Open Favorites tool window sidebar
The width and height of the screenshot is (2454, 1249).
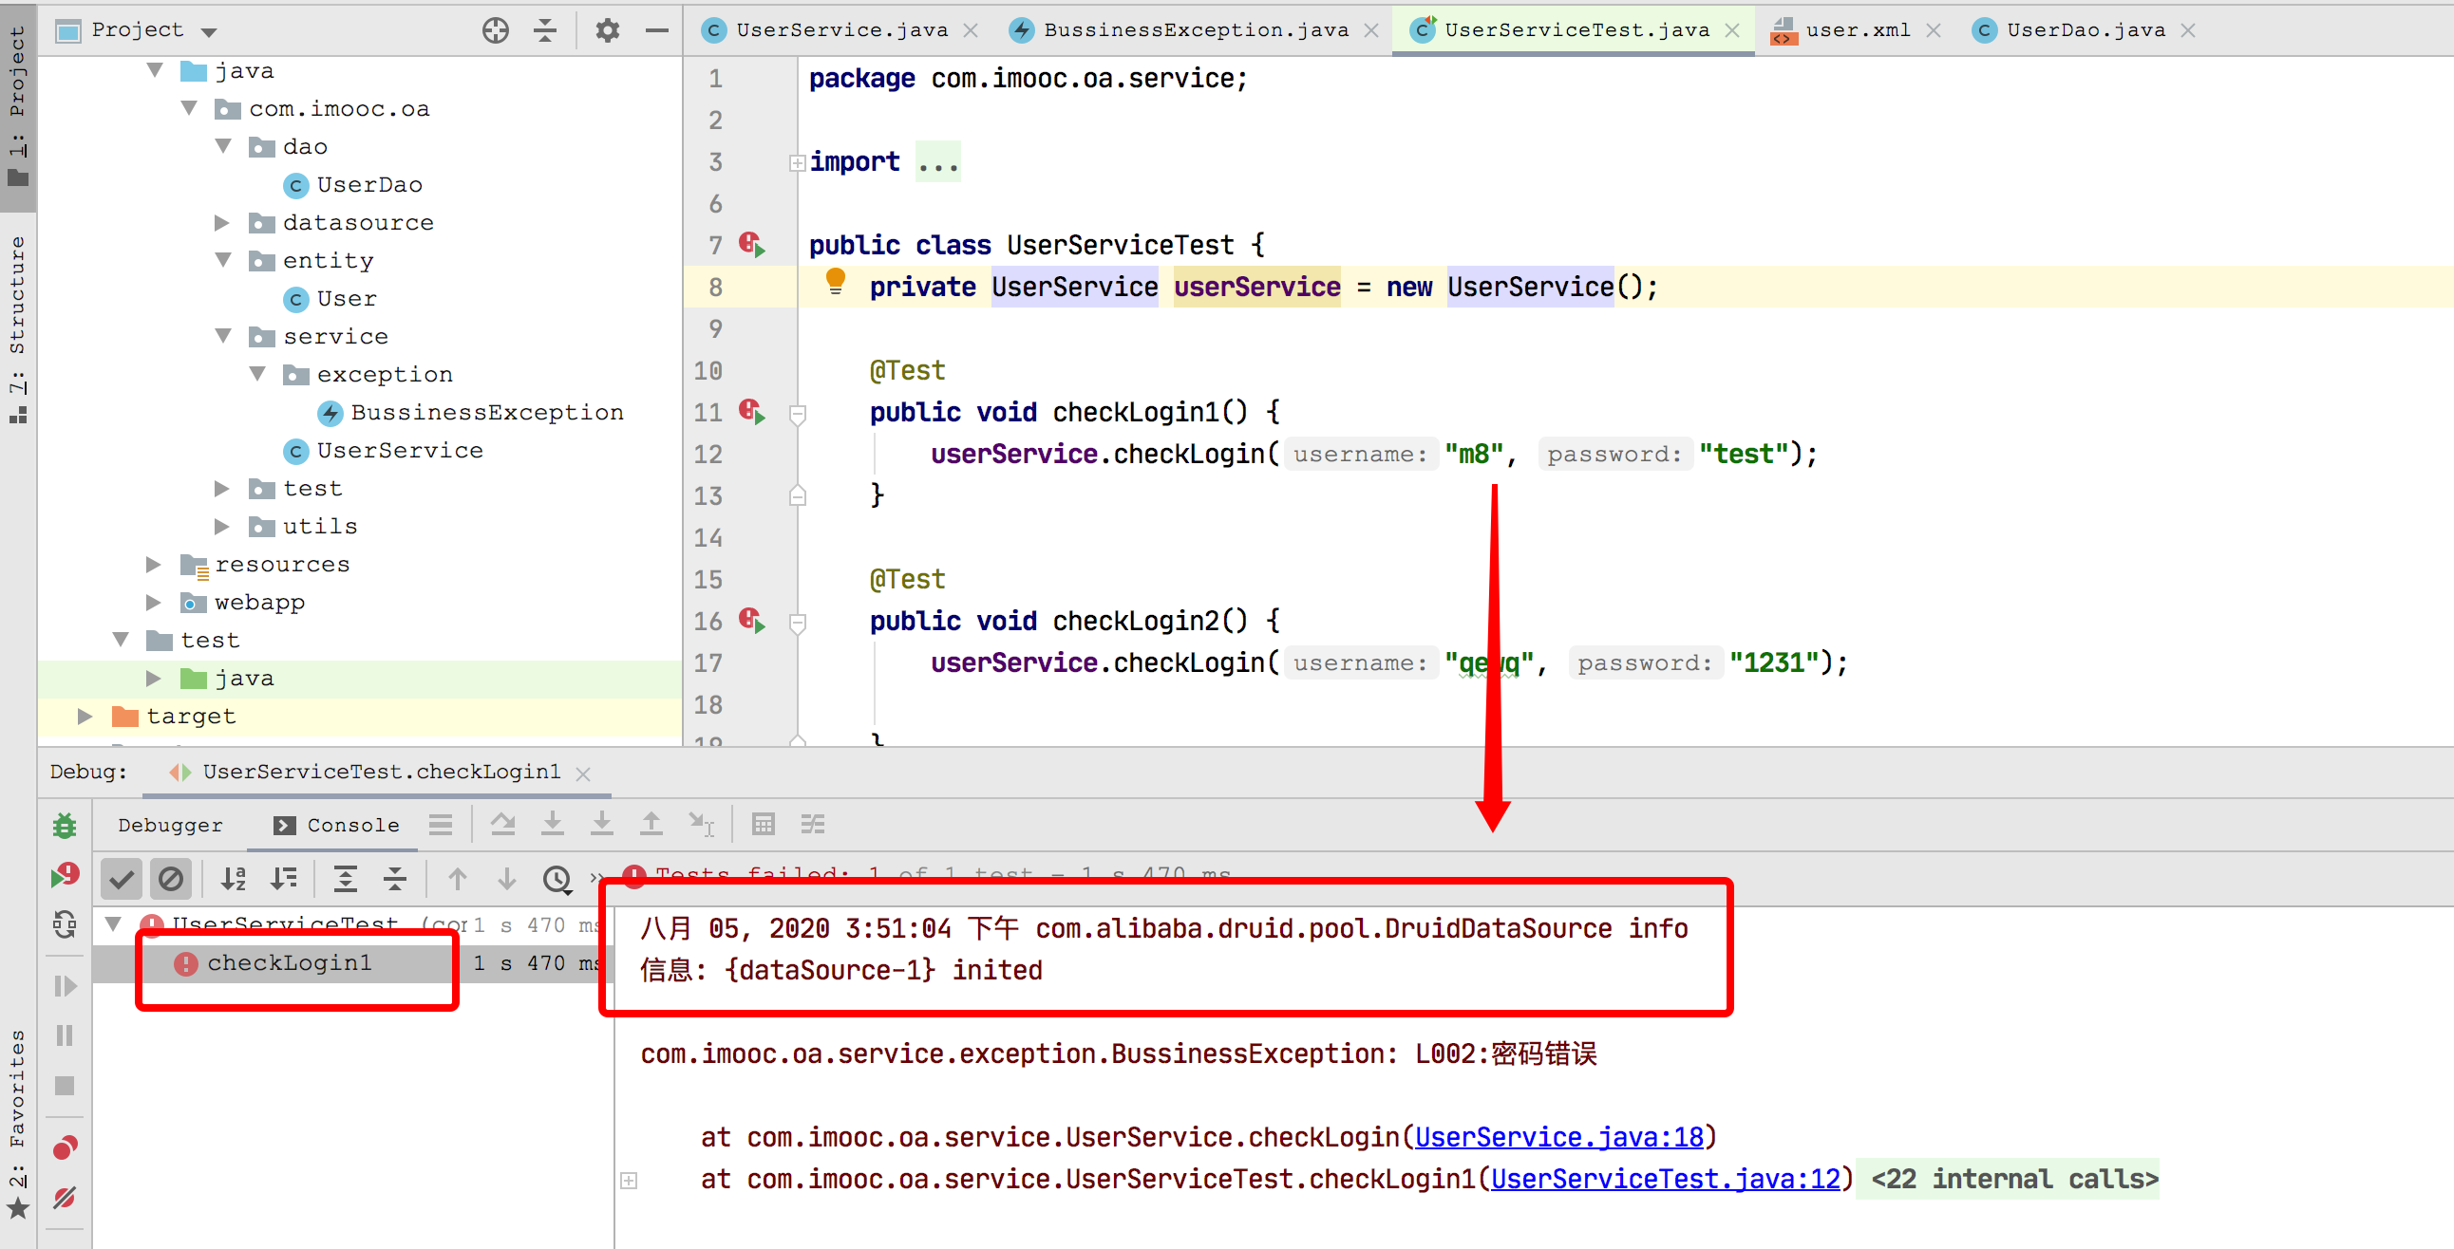click(17, 1124)
